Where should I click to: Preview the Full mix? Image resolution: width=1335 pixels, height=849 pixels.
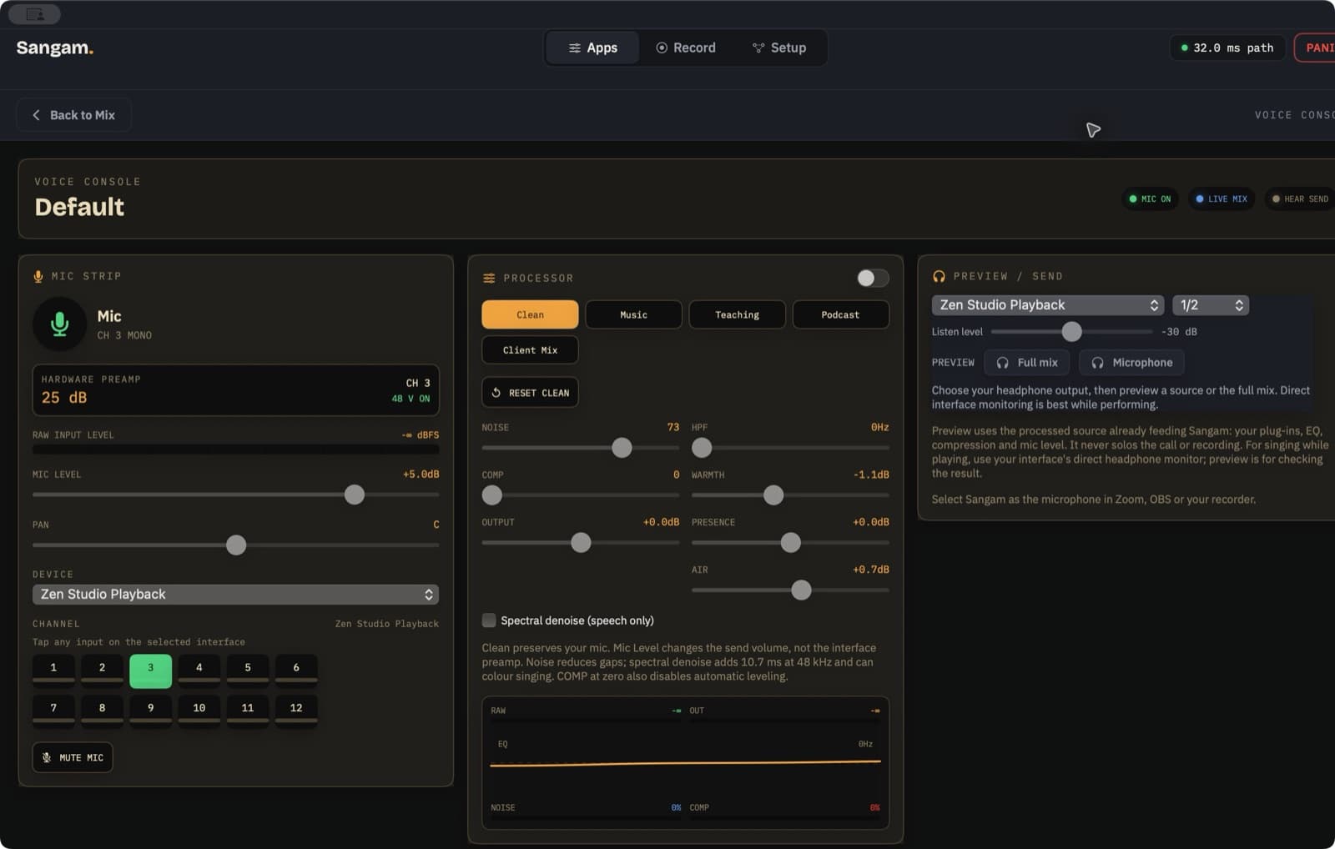(x=1027, y=363)
